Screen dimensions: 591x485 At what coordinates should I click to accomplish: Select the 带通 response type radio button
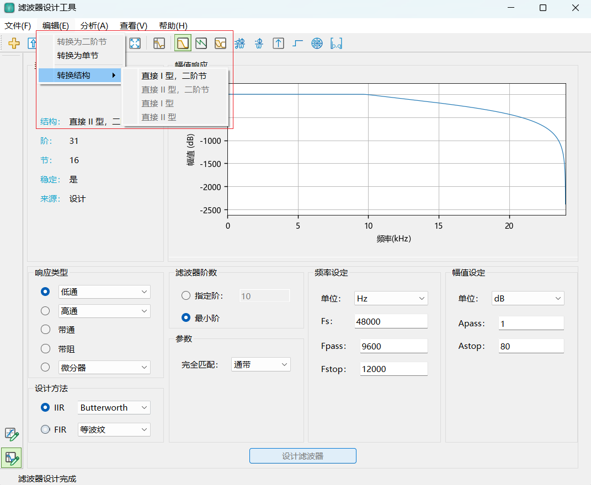click(45, 330)
